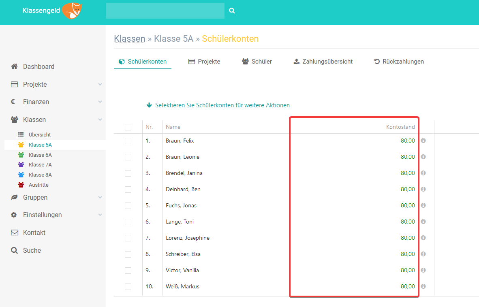Open info icon for Weiß, Markus
This screenshot has height=307, width=479.
tap(423, 286)
